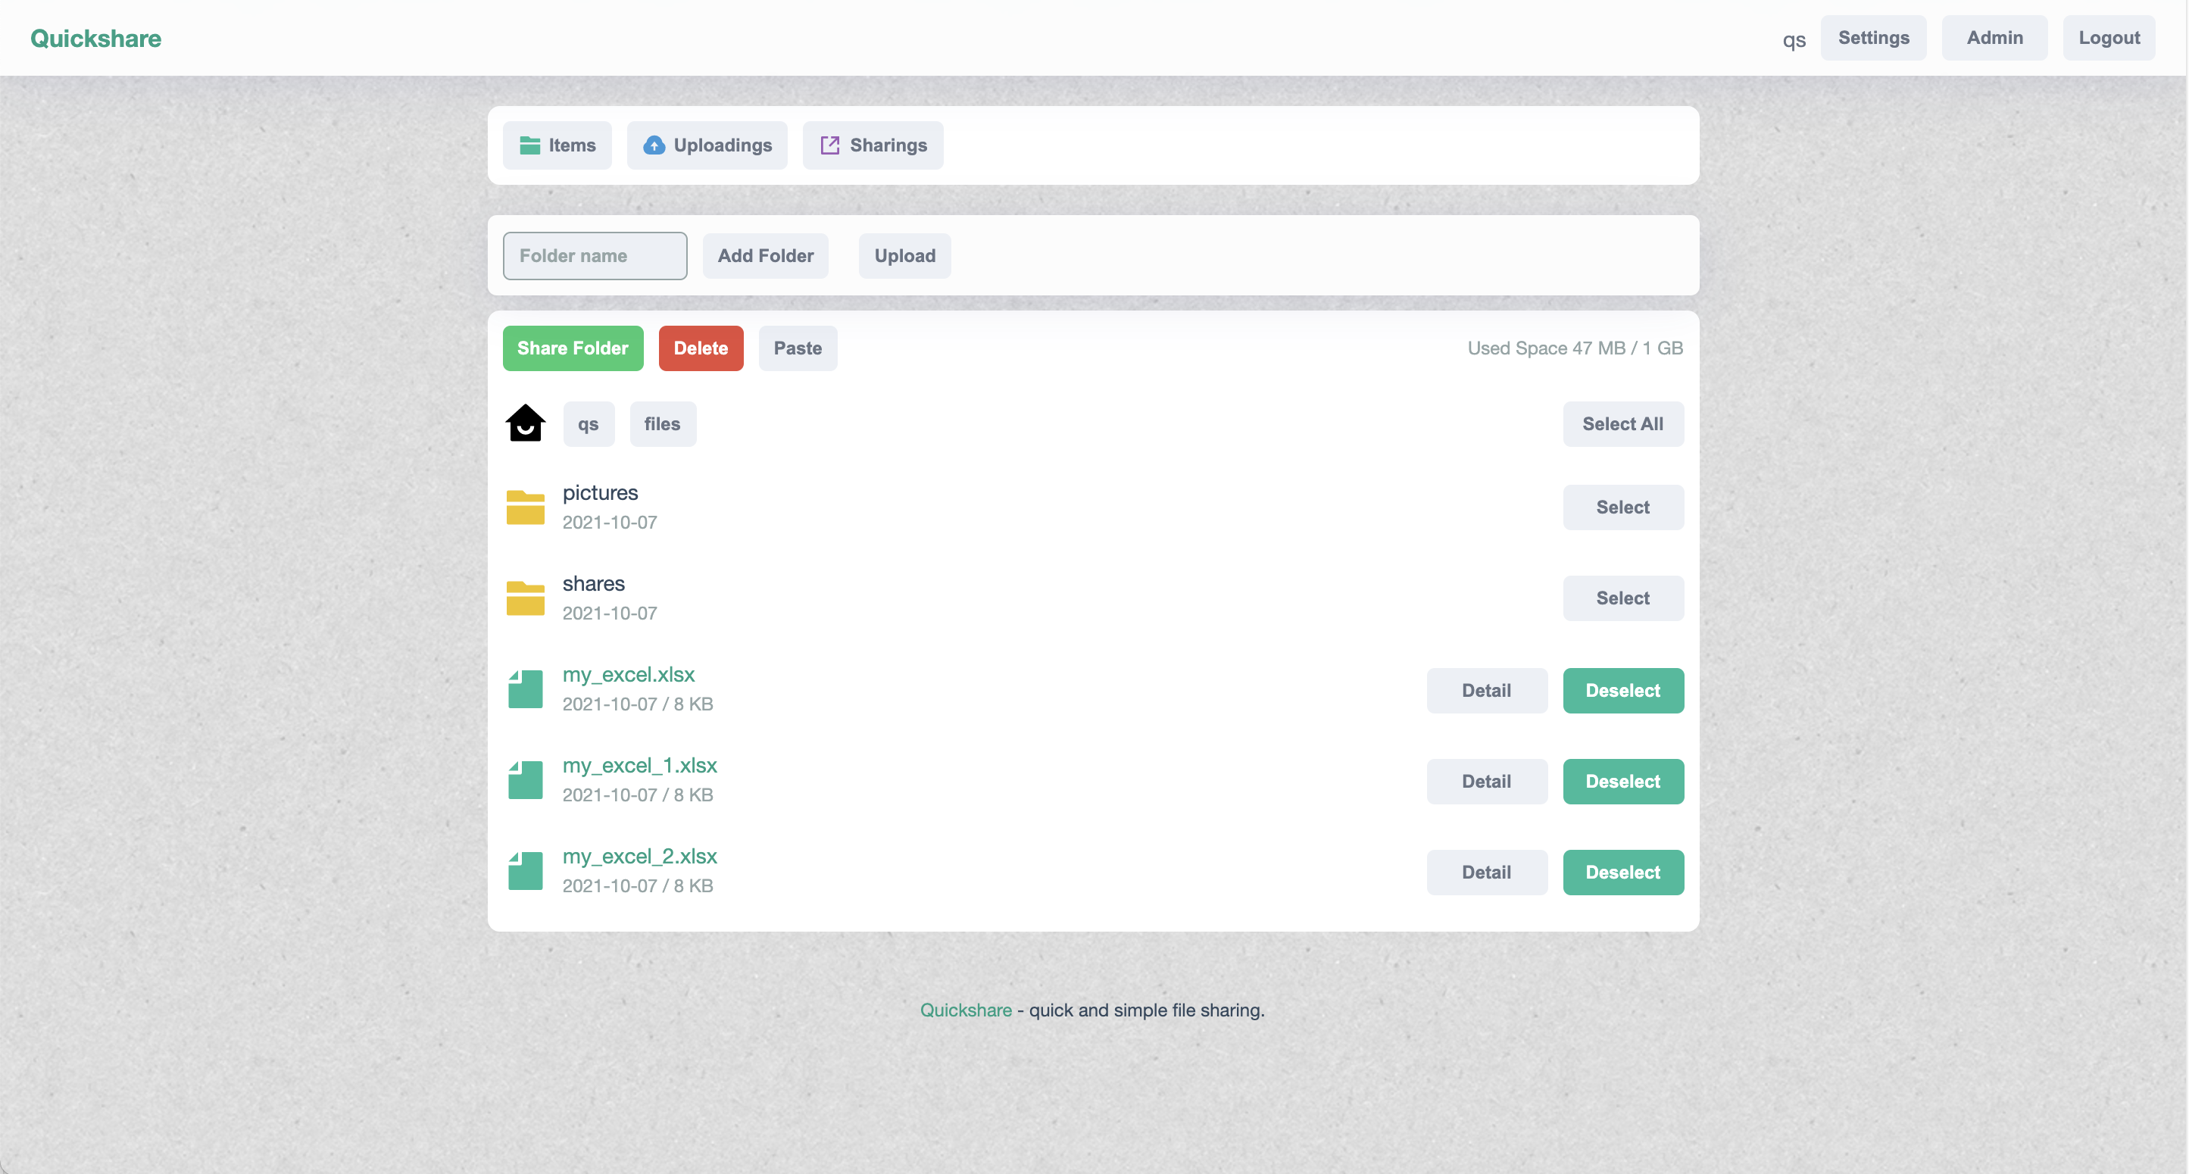
Task: Select the shares folder
Action: [1623, 598]
